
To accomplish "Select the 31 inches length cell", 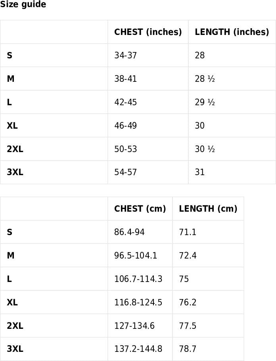I will [200, 172].
